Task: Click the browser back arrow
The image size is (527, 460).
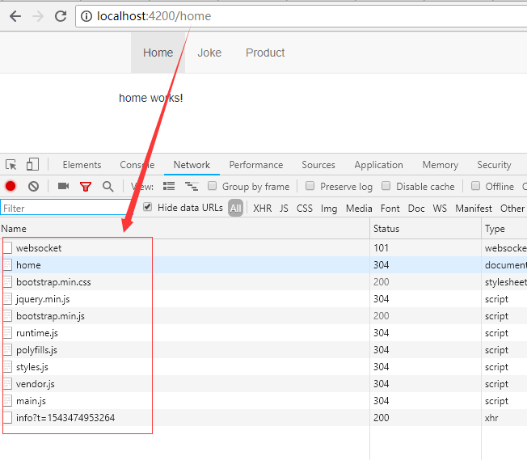Action: click(x=15, y=16)
